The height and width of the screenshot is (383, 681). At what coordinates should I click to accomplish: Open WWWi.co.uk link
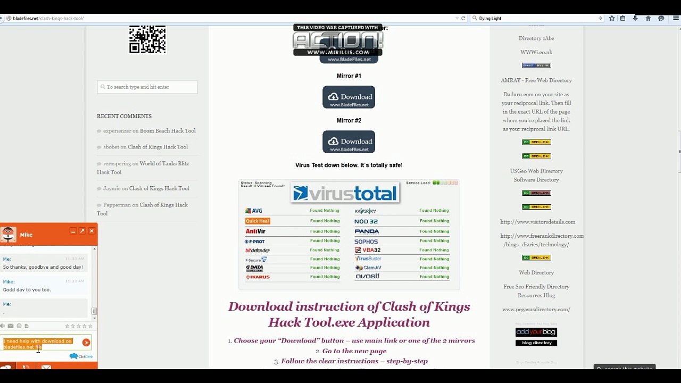(x=536, y=52)
